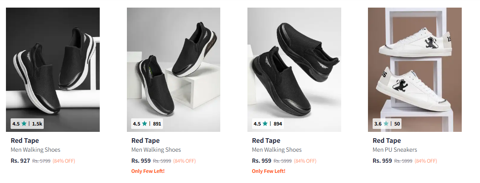Click the Red Tape brand name of first product
This screenshot has width=480, height=183.
(25, 141)
